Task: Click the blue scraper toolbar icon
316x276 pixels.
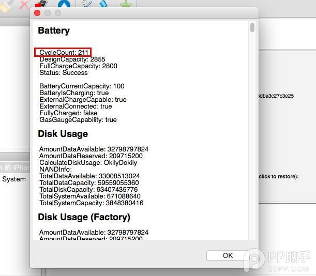Action: pyautogui.click(x=103, y=4)
